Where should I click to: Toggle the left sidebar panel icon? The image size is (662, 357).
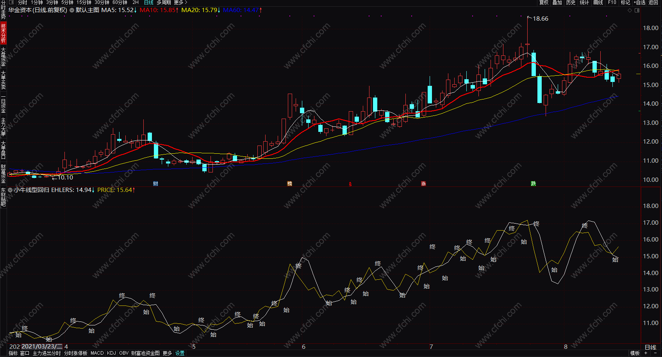(x=11, y=2)
